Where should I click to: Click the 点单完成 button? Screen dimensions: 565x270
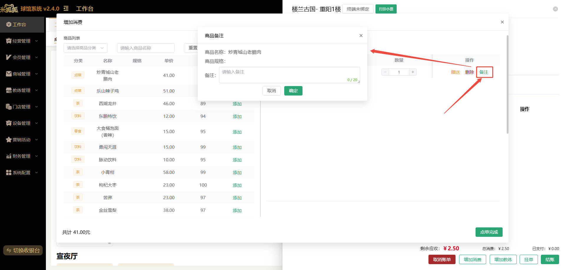tap(489, 232)
